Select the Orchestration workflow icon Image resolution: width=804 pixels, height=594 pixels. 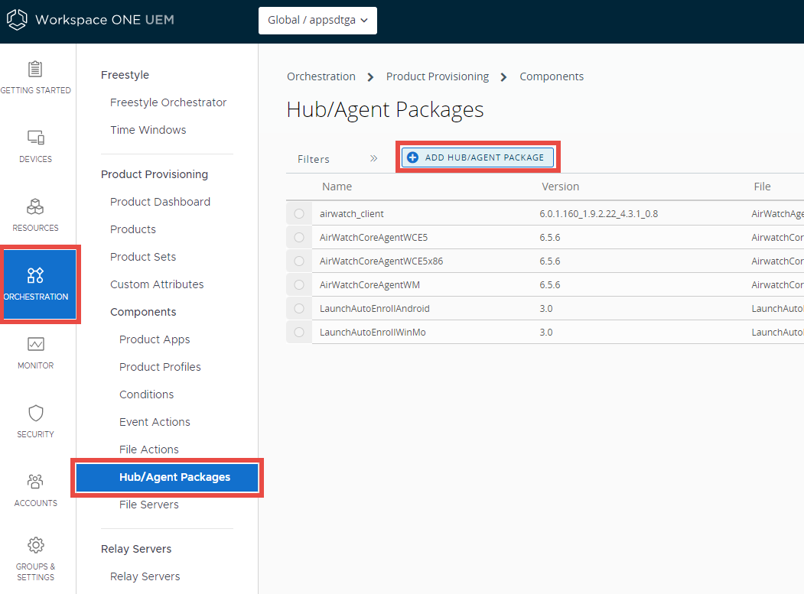tap(35, 275)
